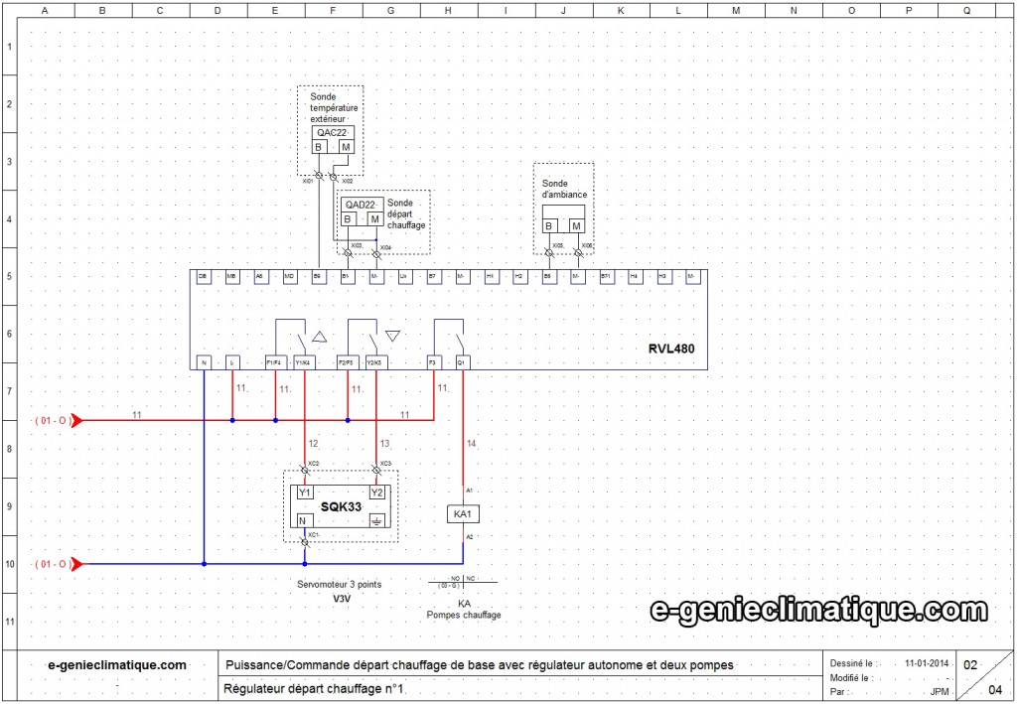Select the QAD22 sensor block
The image size is (1017, 704).
pos(362,211)
